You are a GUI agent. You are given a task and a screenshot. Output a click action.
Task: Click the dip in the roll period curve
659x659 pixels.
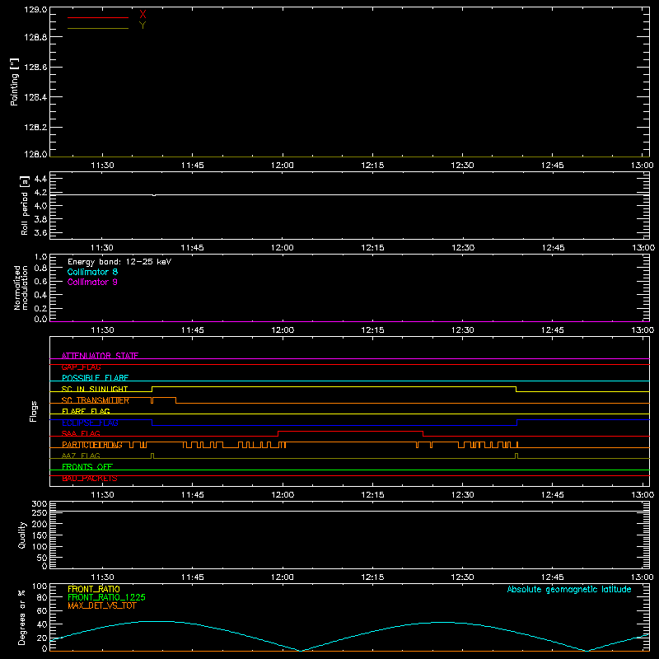(x=154, y=195)
